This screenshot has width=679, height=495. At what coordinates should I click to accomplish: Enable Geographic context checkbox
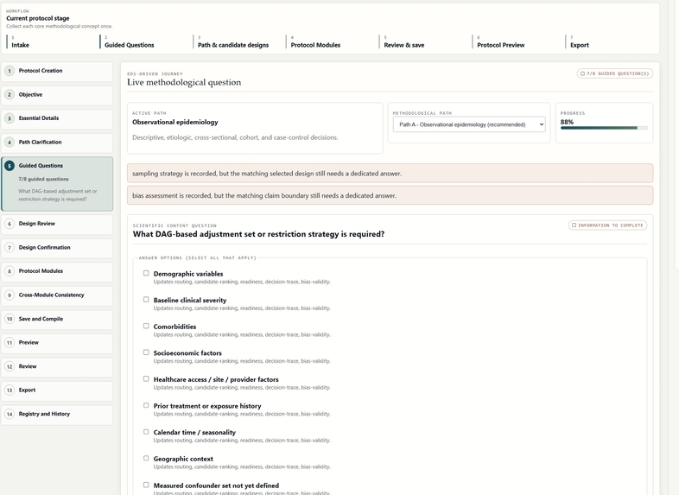(x=146, y=458)
